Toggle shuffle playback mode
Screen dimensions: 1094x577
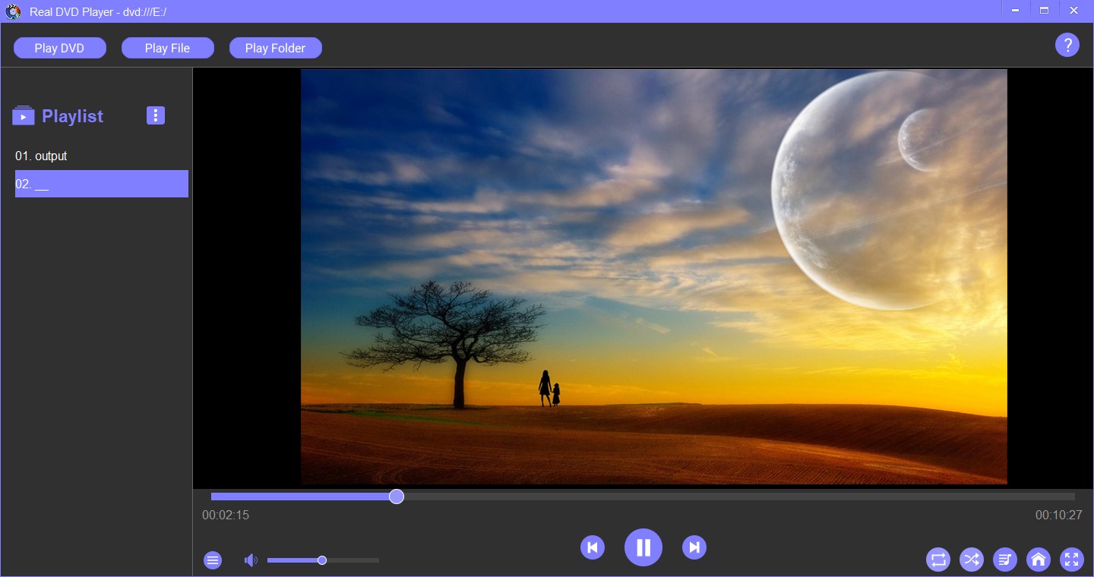(972, 560)
